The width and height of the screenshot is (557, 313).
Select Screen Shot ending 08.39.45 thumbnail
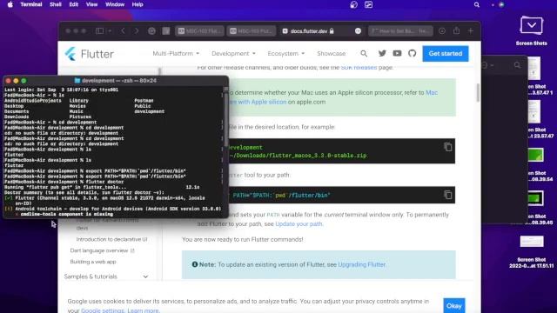click(535, 198)
